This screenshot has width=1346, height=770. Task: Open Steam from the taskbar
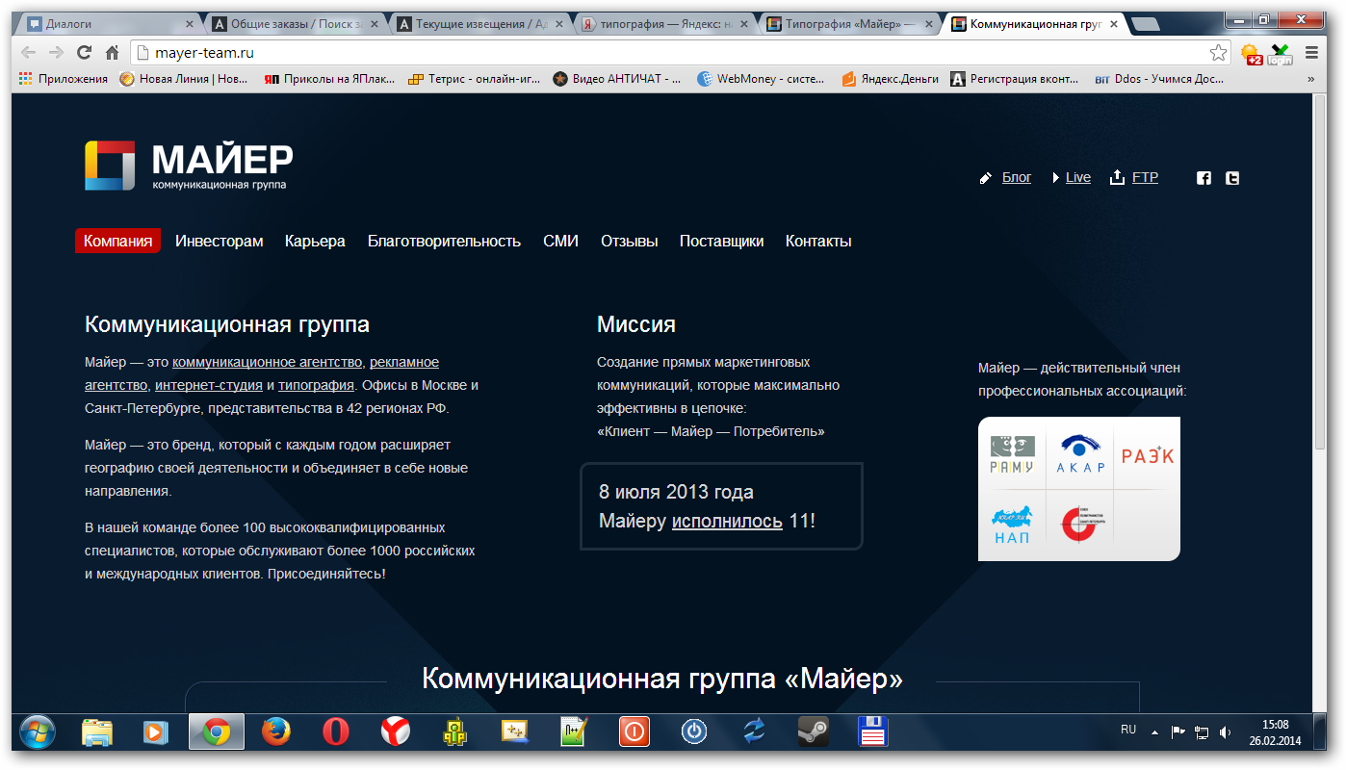click(813, 731)
